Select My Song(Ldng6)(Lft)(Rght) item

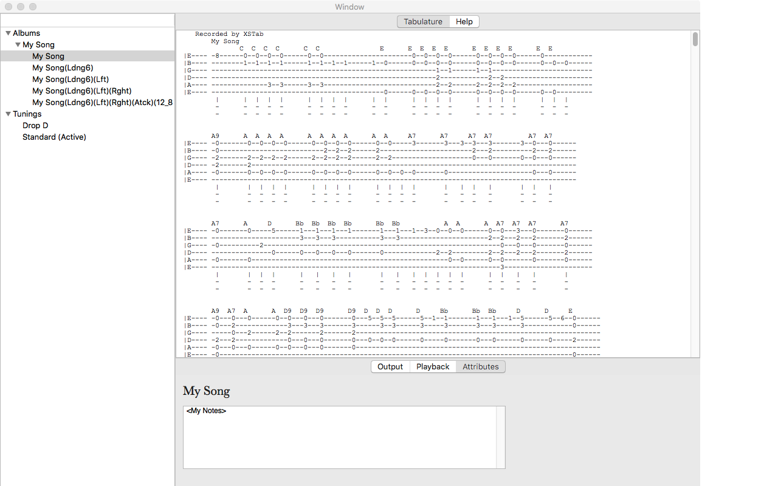[x=82, y=91]
